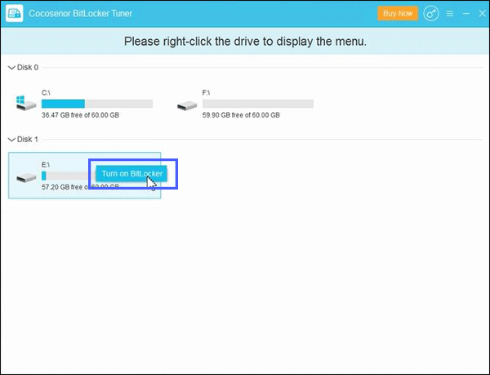Minimize the BitLocker Tuner window
The width and height of the screenshot is (490, 375).
tap(466, 14)
